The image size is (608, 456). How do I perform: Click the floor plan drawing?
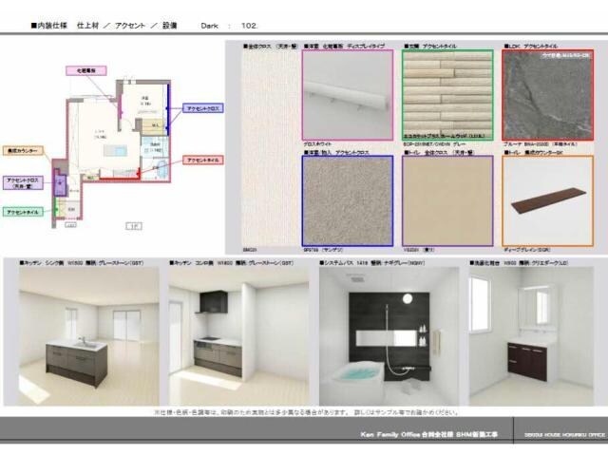(x=114, y=142)
